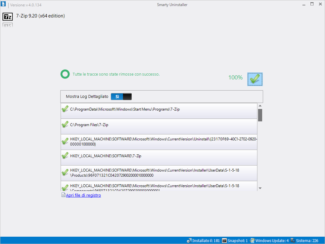This screenshot has width=325, height=244.
Task: Click the 100% progress label
Action: point(235,78)
